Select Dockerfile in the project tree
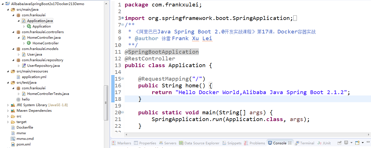 point(25,127)
